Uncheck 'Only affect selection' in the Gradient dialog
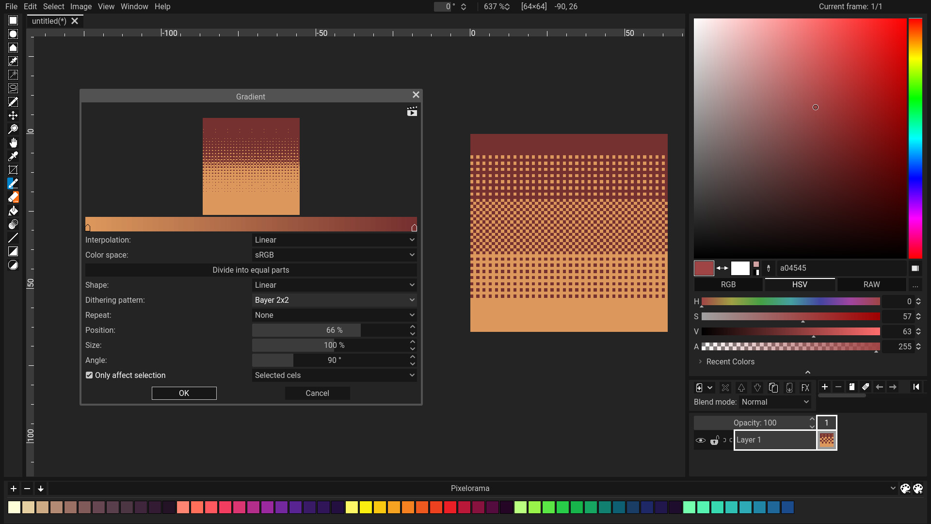The height and width of the screenshot is (524, 931). (x=89, y=375)
